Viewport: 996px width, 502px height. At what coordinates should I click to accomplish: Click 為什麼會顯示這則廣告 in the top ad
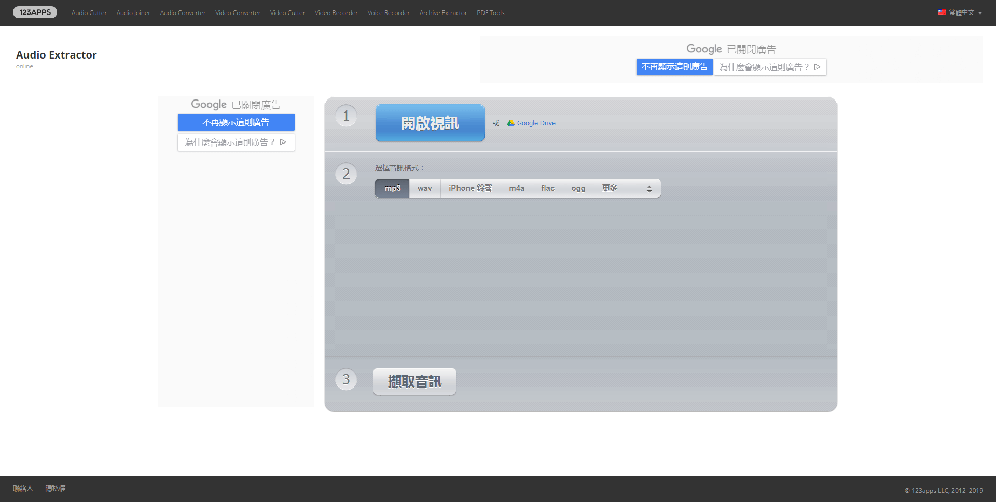770,67
